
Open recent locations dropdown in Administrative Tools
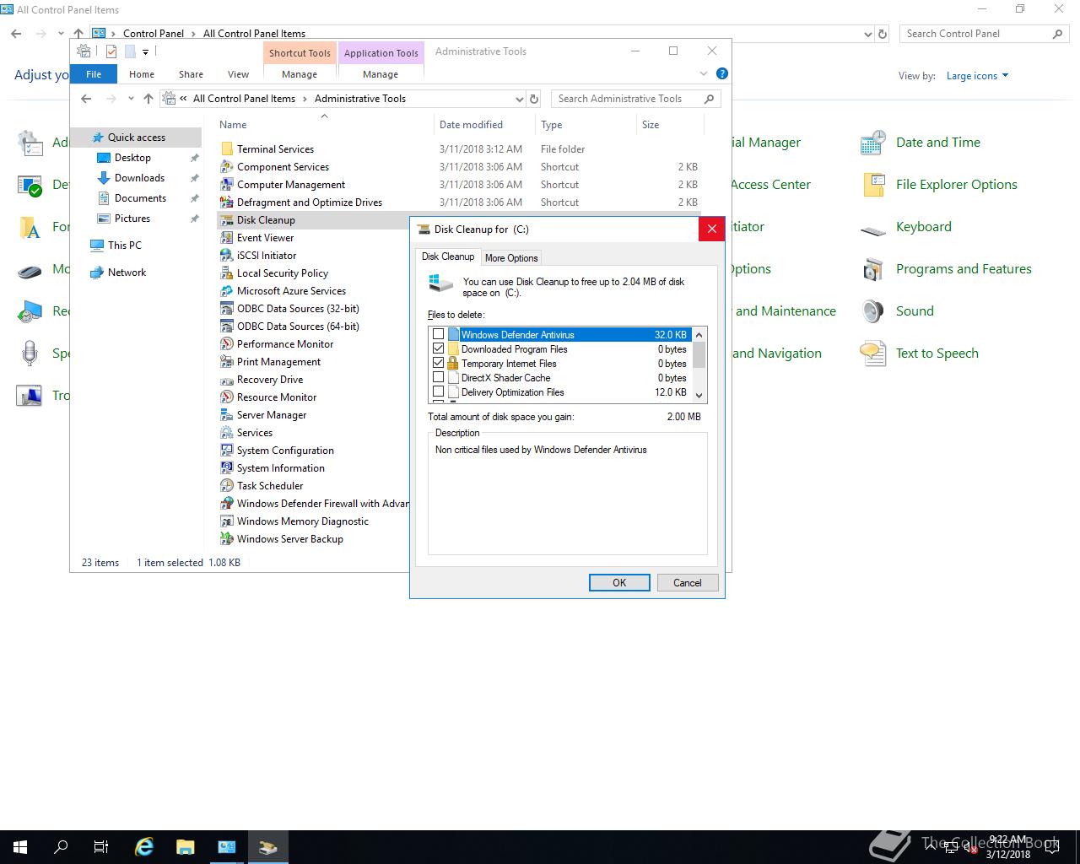[131, 99]
